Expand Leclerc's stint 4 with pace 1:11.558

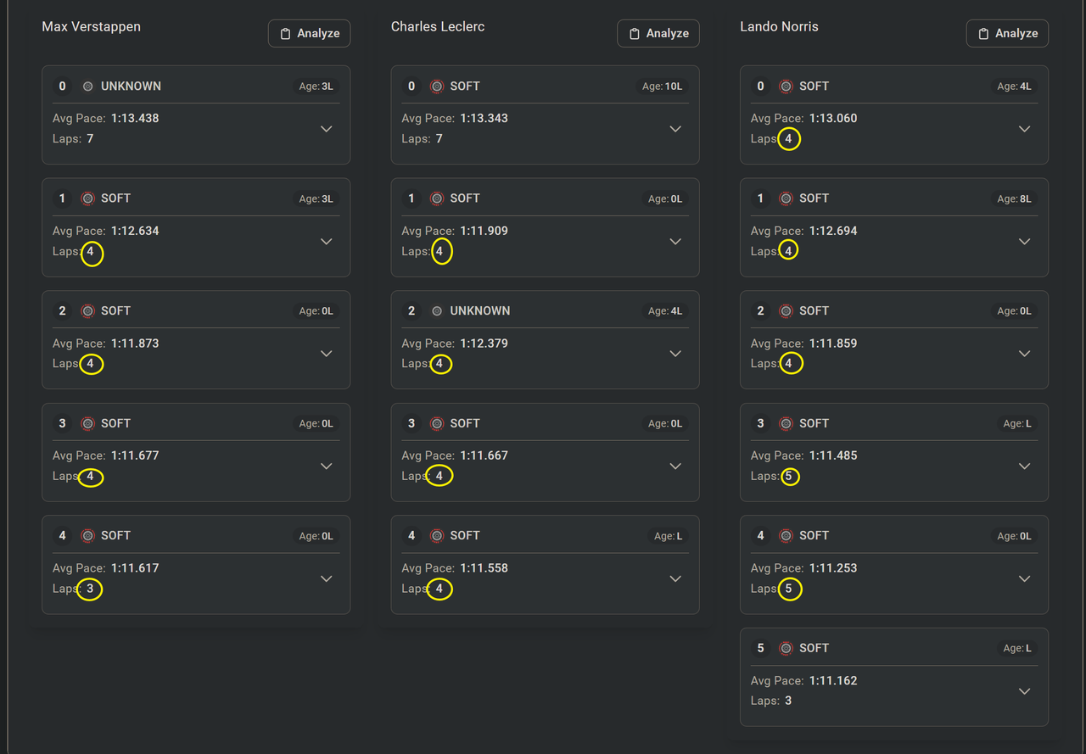point(675,578)
